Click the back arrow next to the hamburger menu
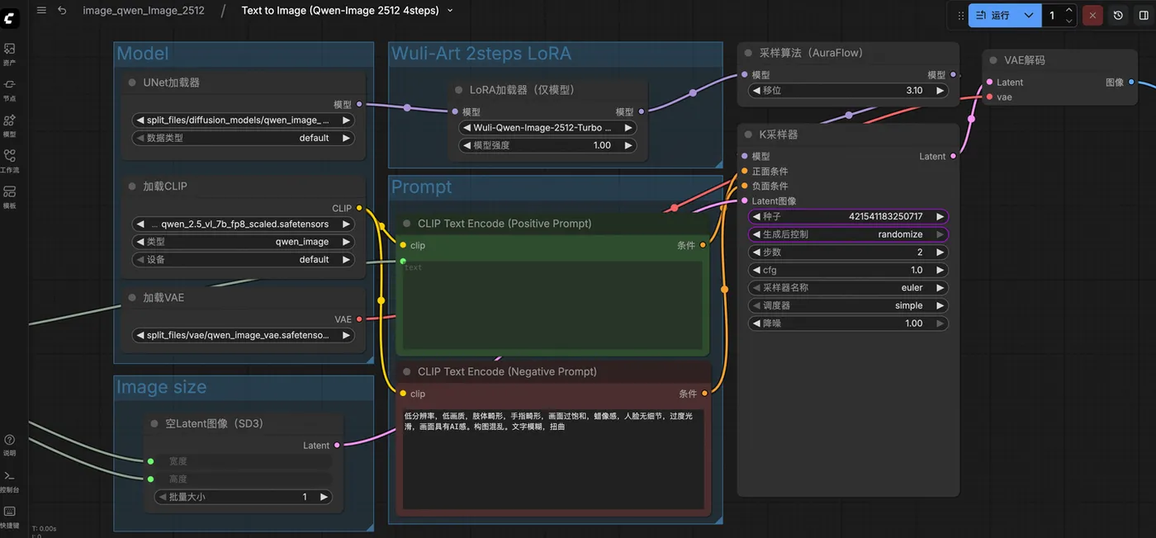The width and height of the screenshot is (1156, 538). 62,11
